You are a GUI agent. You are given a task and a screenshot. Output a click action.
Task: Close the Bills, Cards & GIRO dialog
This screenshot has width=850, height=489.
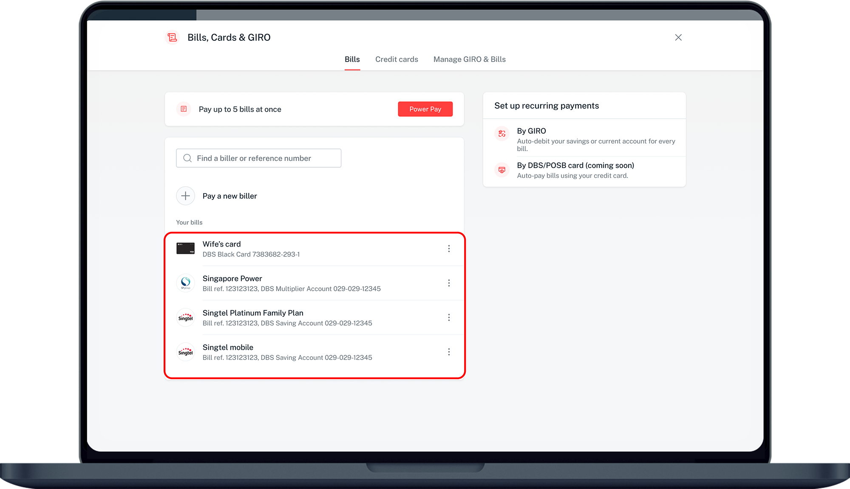pyautogui.click(x=678, y=37)
